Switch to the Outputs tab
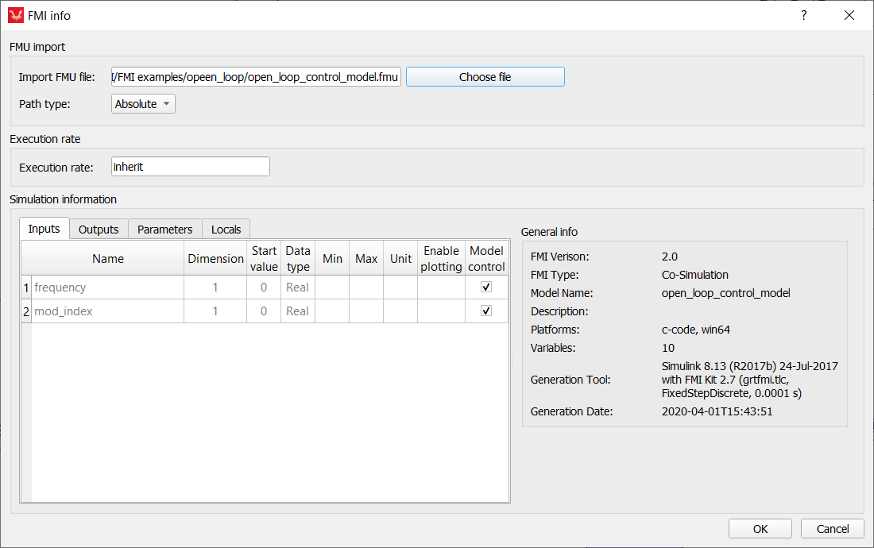This screenshot has height=548, width=874. 99,230
